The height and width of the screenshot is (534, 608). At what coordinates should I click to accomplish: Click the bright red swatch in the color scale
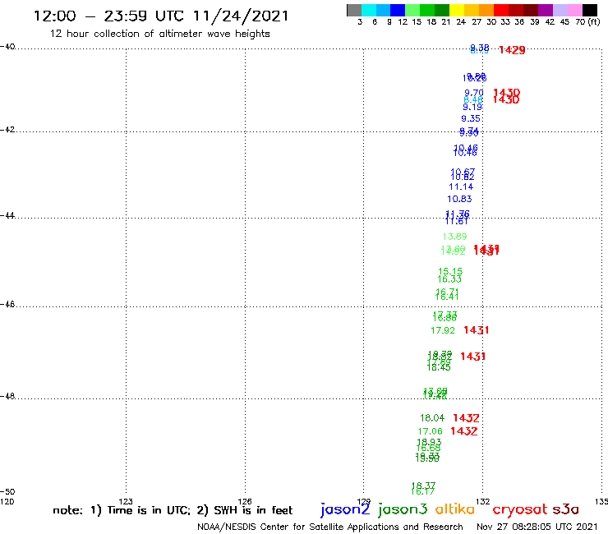click(x=501, y=10)
